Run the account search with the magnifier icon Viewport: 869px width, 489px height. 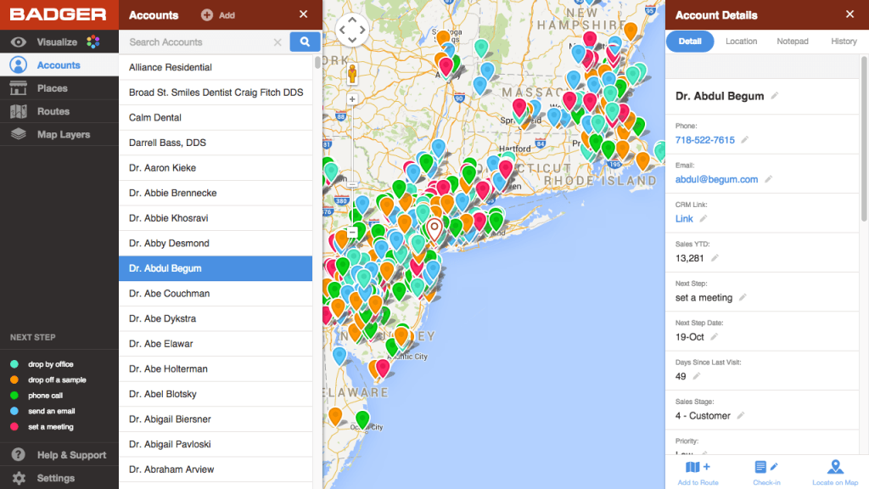tap(305, 42)
